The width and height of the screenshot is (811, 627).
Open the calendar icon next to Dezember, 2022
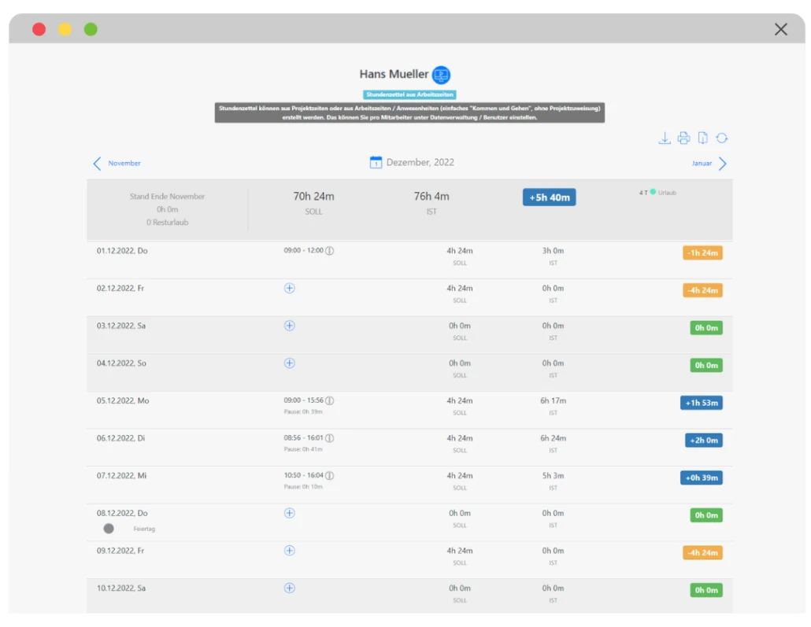pos(376,163)
